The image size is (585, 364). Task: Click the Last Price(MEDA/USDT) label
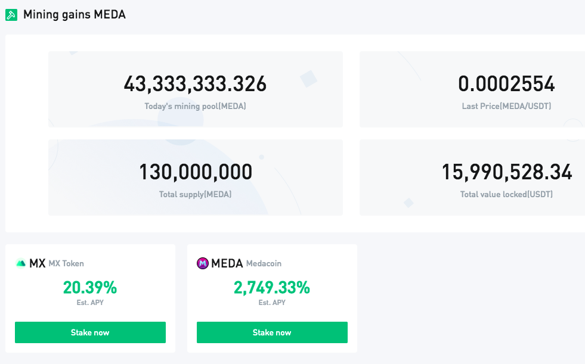coord(506,106)
